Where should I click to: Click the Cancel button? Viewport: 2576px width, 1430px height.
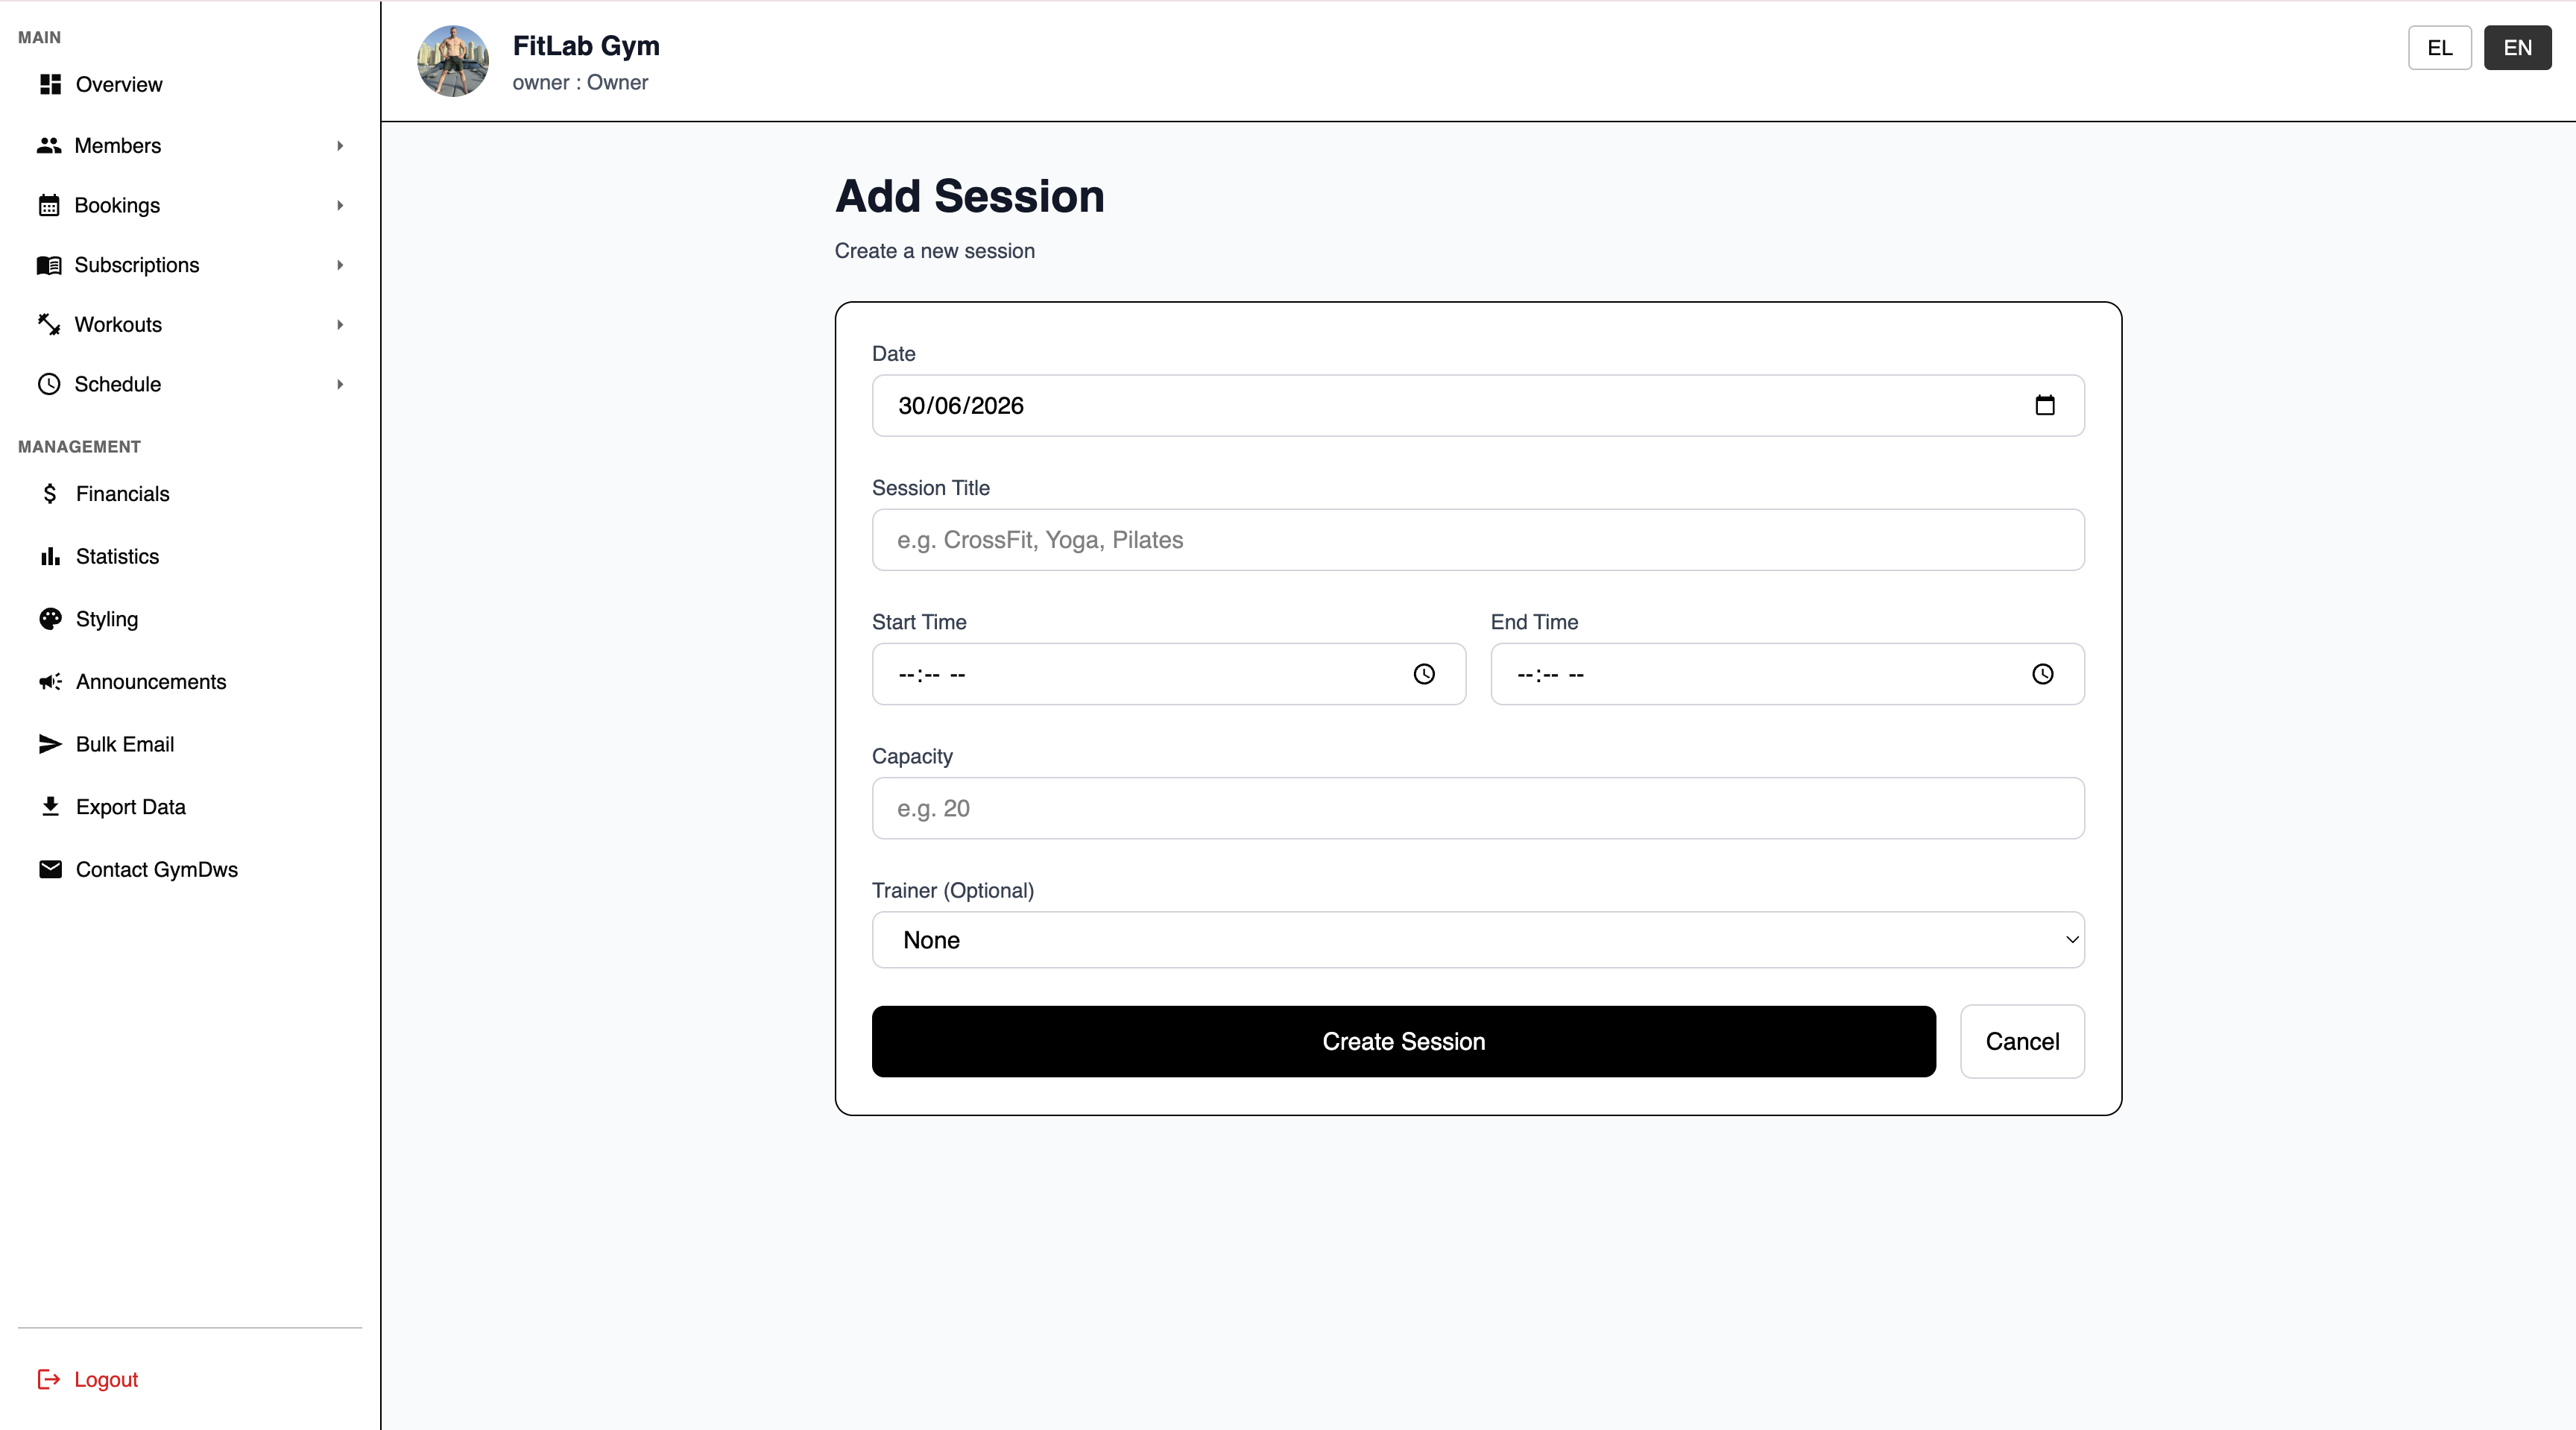coord(2022,1041)
